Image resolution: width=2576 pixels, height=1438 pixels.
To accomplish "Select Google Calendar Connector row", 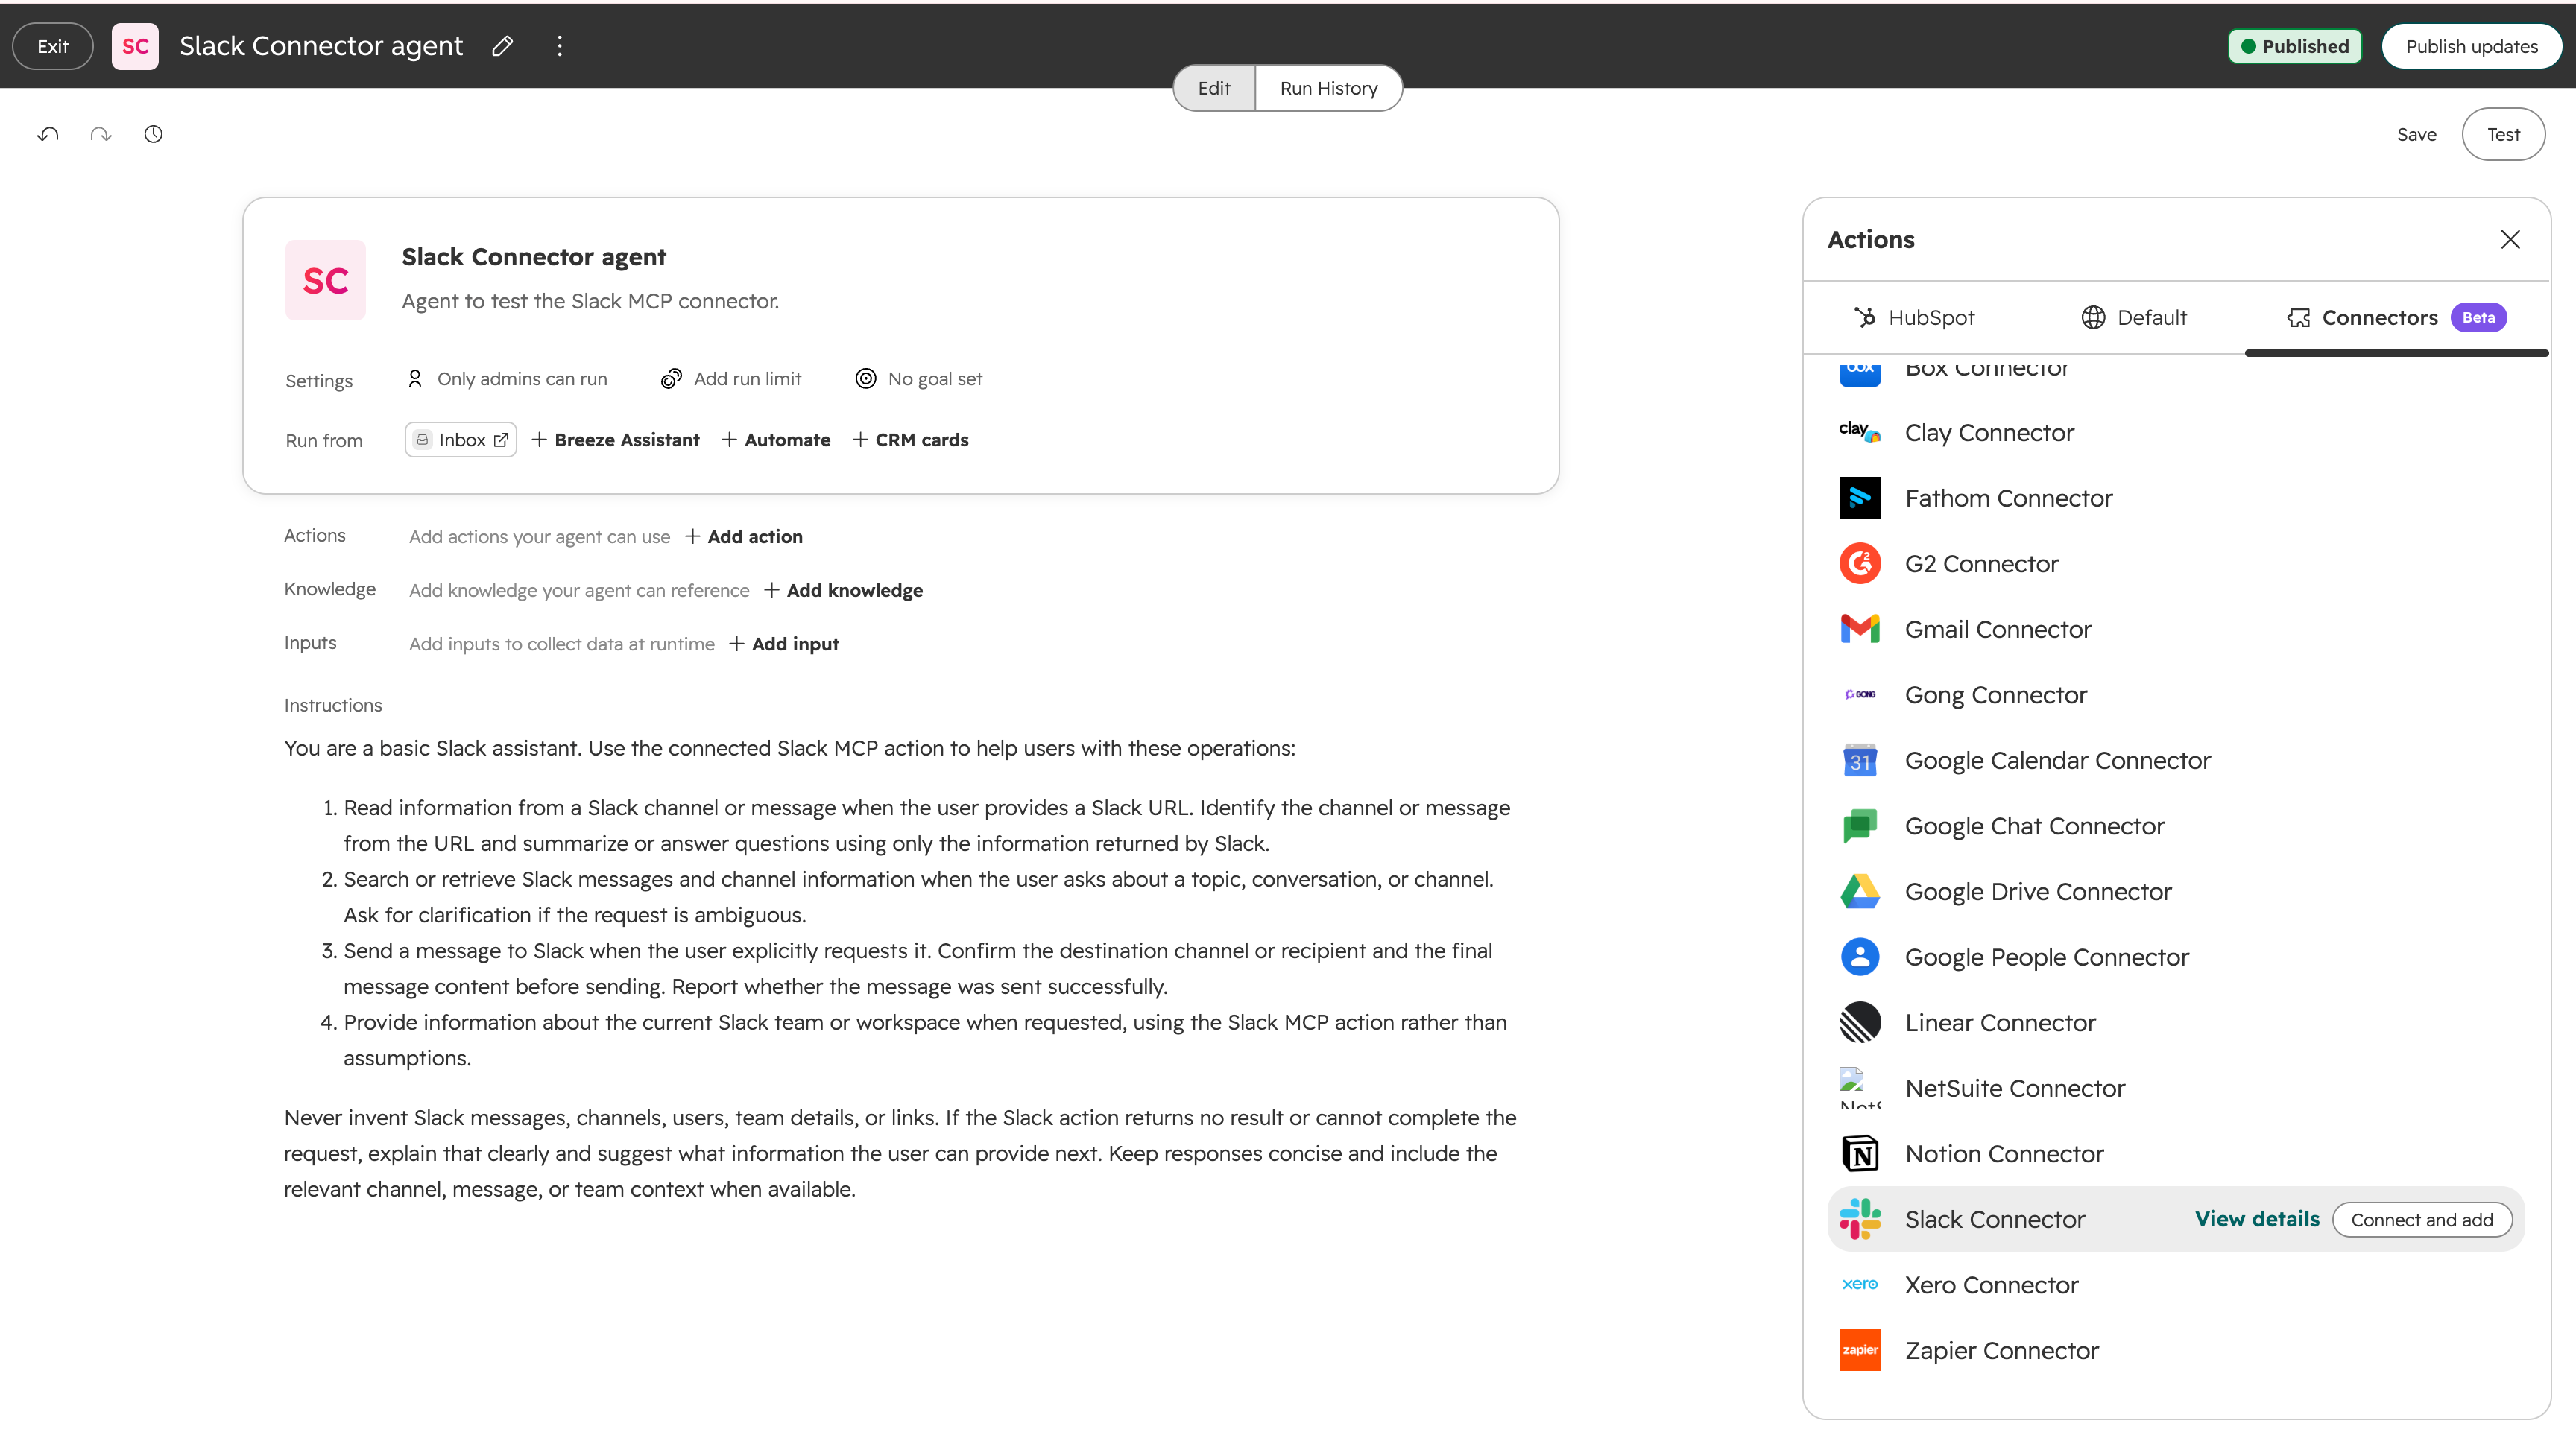I will (x=2176, y=761).
